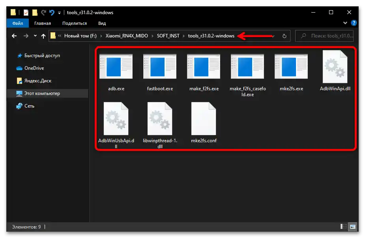Screen dimensions: 365x238
Task: Click the AdbWinApi.dll file name label
Action: [335, 89]
